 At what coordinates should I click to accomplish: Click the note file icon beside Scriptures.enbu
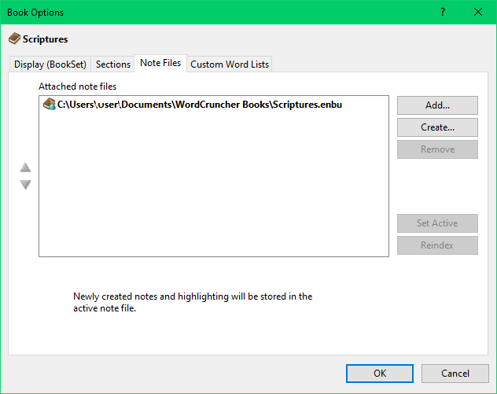coord(49,105)
